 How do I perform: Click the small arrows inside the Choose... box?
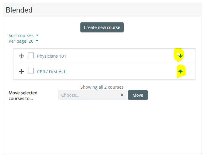tap(122, 95)
